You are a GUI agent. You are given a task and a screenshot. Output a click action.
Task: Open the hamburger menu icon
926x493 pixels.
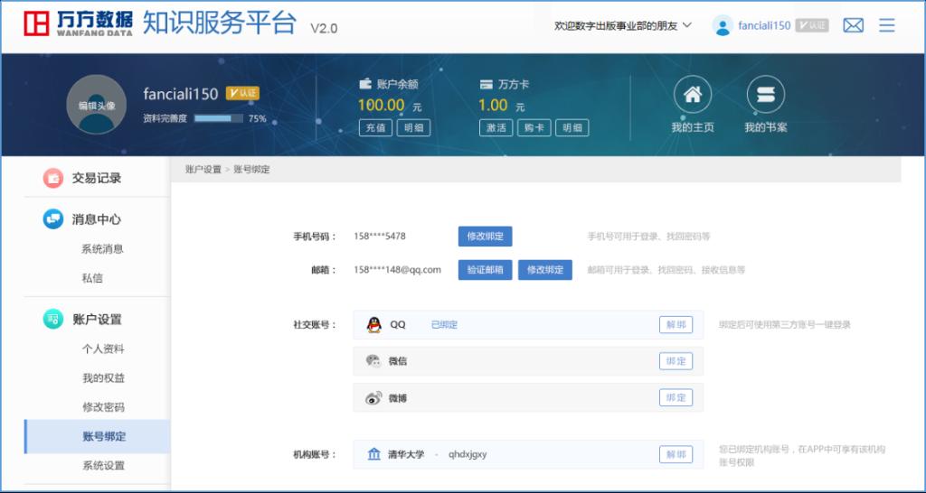(887, 25)
